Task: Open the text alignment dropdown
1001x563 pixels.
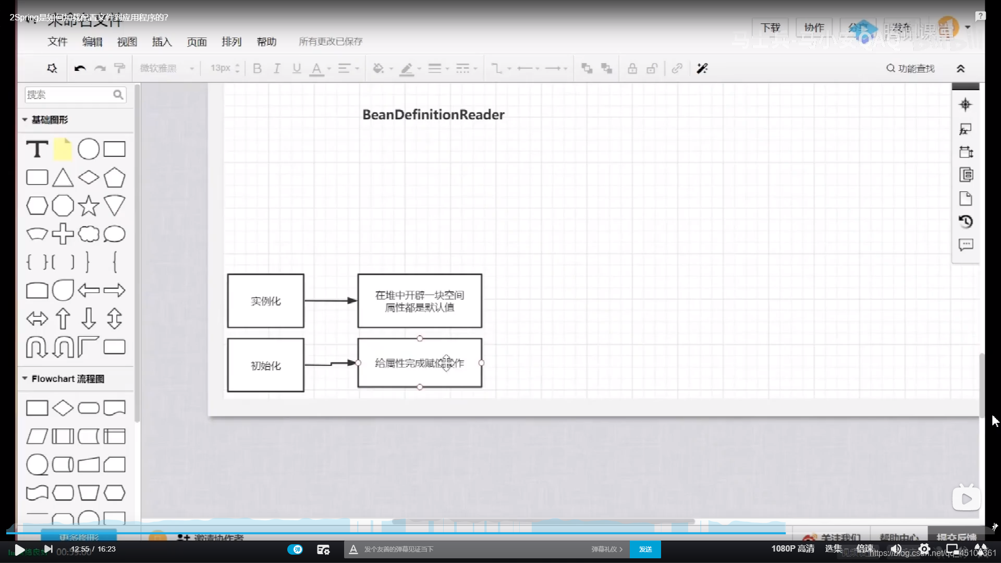Action: point(348,68)
